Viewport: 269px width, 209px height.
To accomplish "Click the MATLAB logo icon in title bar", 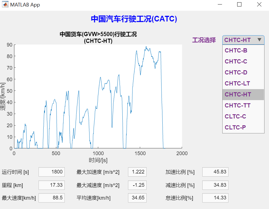I will (x=5, y=5).
